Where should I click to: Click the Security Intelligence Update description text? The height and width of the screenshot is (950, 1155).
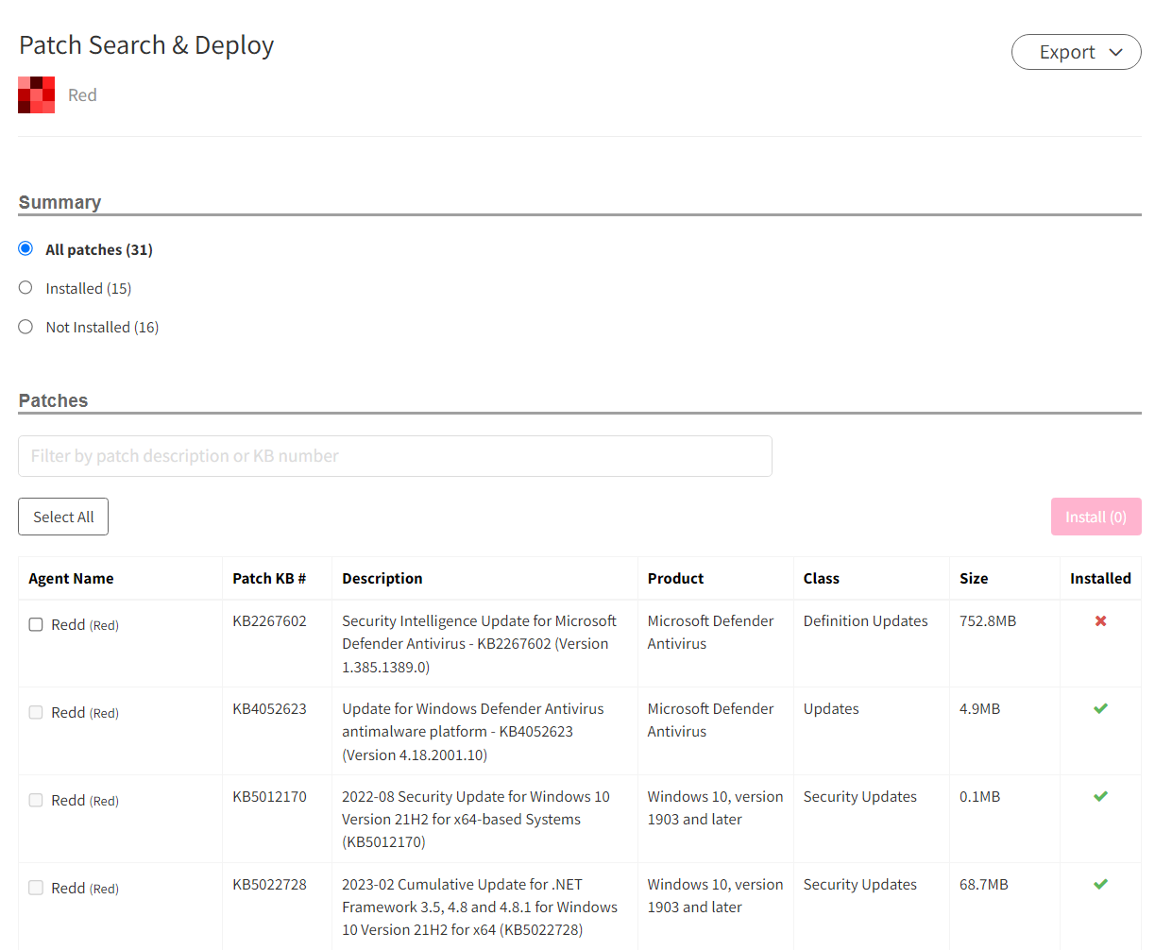pos(479,644)
